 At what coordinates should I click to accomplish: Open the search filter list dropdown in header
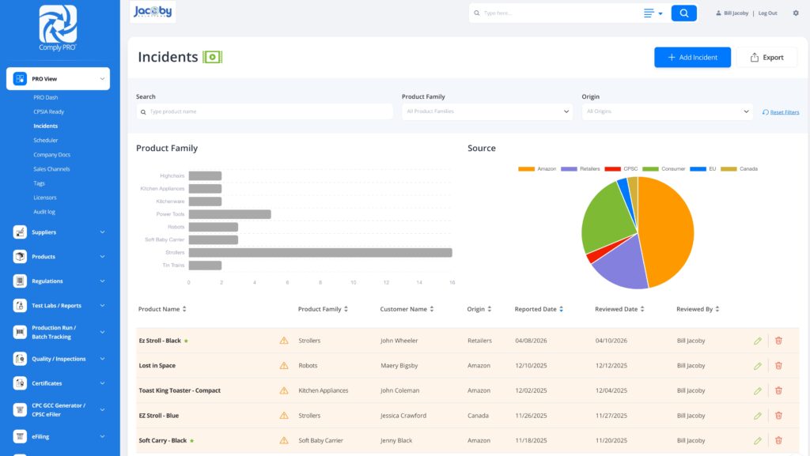(653, 13)
